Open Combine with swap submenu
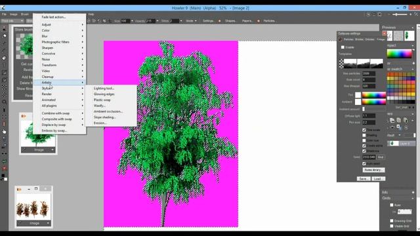This screenshot has width=420, height=236. tap(60, 113)
